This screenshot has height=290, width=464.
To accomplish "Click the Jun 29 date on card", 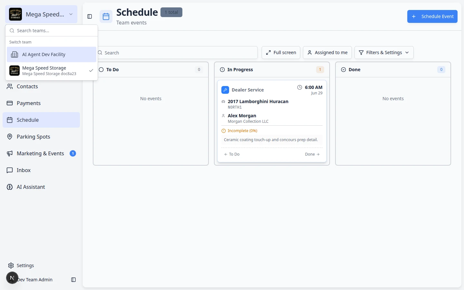I will (317, 93).
